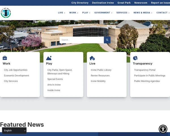Open City Directory in top bar

pyautogui.click(x=80, y=3)
